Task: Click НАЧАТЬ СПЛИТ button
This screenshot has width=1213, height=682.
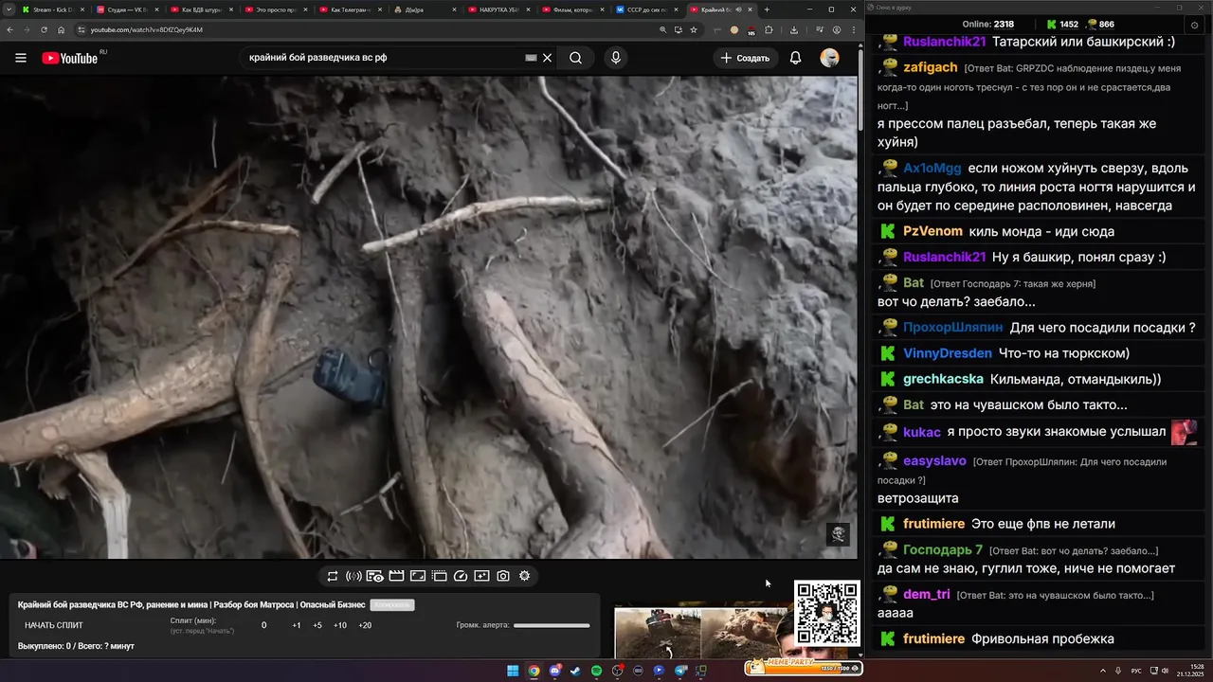Action: coord(54,625)
